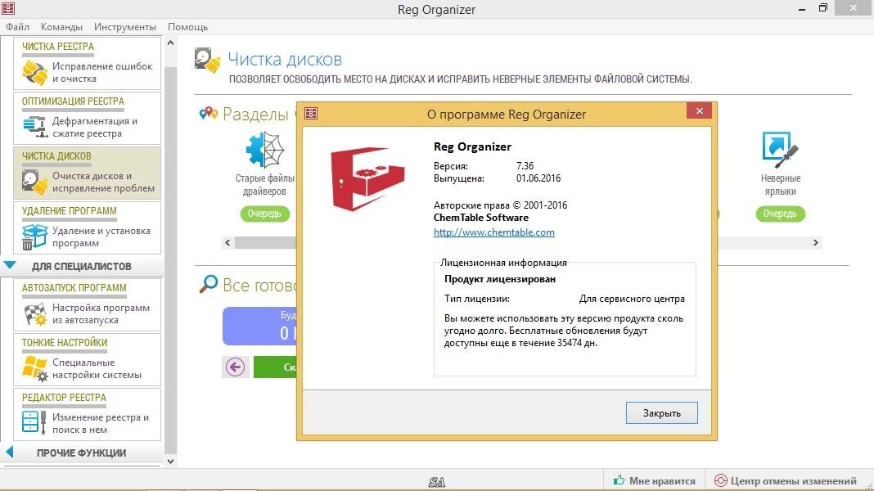Click the Авторские права © 2001-2016 text
The image size is (874, 491).
[x=501, y=205]
